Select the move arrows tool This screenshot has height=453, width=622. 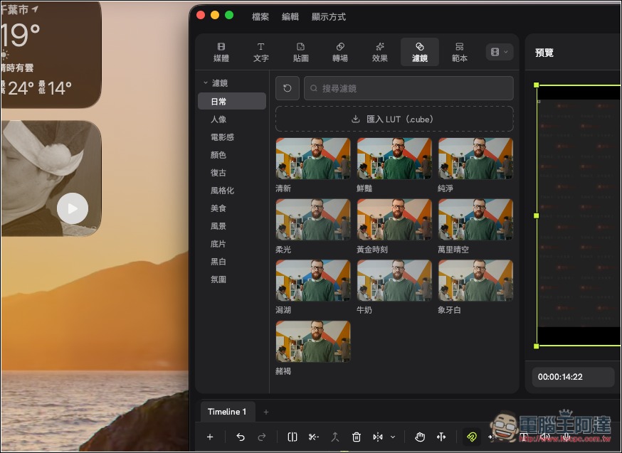(441, 437)
